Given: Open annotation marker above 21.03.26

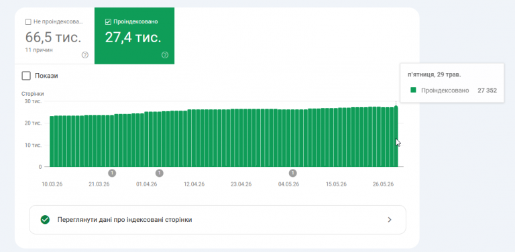Looking at the screenshot, I should 112,173.
